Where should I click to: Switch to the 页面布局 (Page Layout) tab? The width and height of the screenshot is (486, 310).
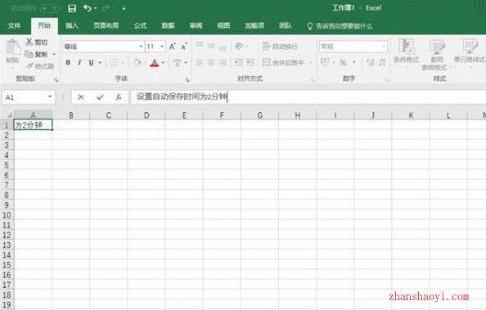pyautogui.click(x=106, y=25)
